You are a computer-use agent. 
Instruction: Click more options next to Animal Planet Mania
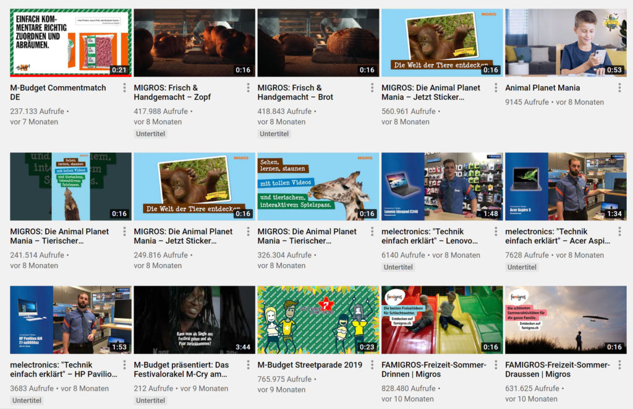[619, 88]
